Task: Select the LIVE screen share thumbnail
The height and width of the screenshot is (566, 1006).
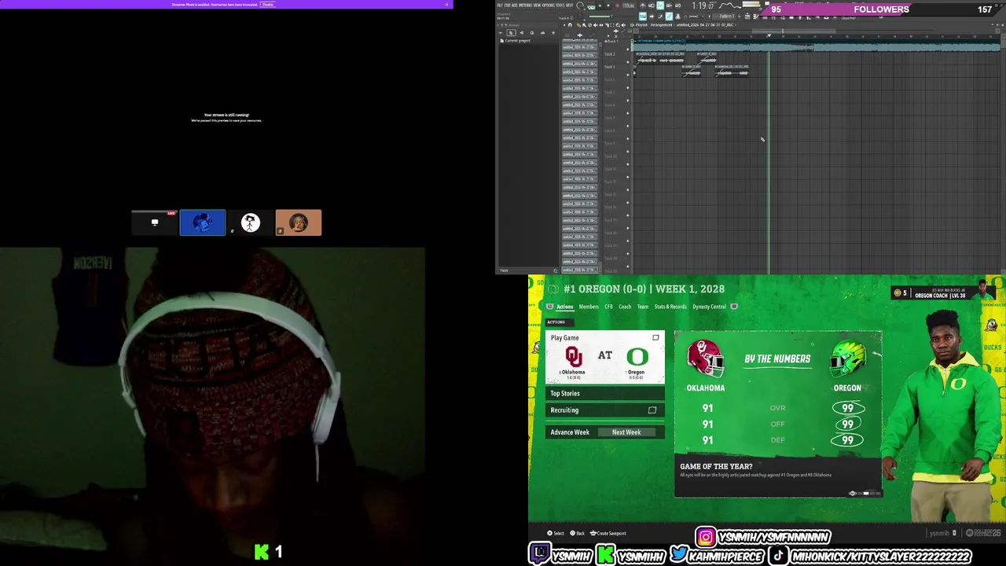Action: click(x=155, y=222)
